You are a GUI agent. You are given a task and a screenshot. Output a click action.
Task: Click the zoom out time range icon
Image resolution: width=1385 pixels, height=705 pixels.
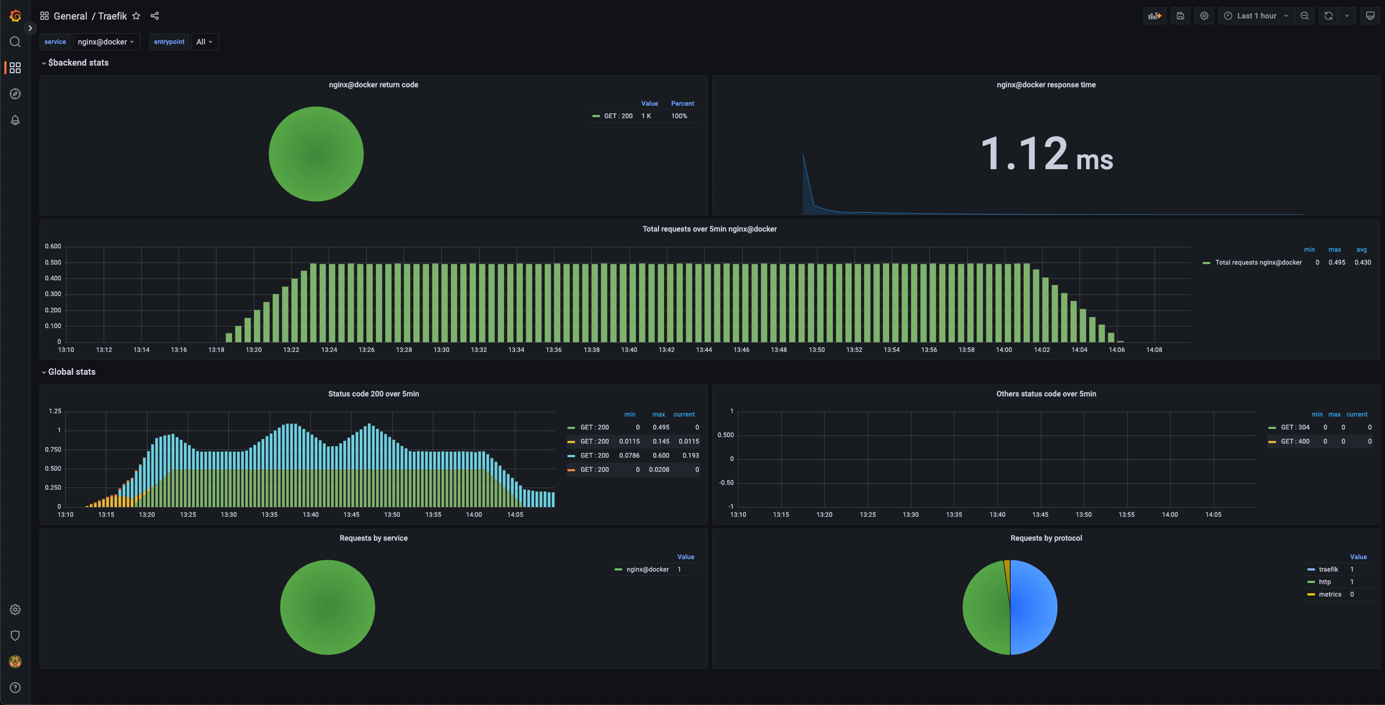(x=1305, y=16)
